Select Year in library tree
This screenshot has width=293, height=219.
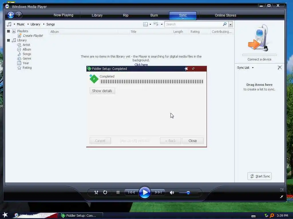tap(25, 63)
